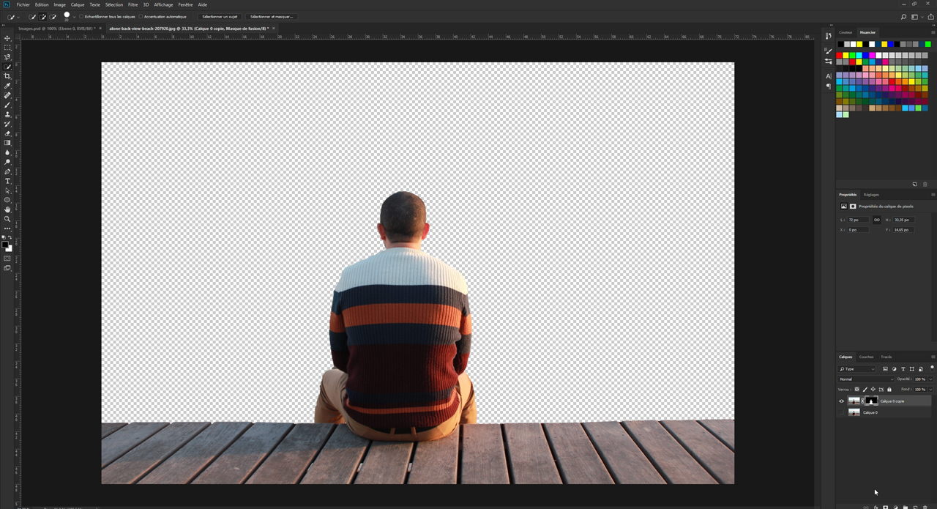Pick the red swatch in Nuancier

click(840, 55)
